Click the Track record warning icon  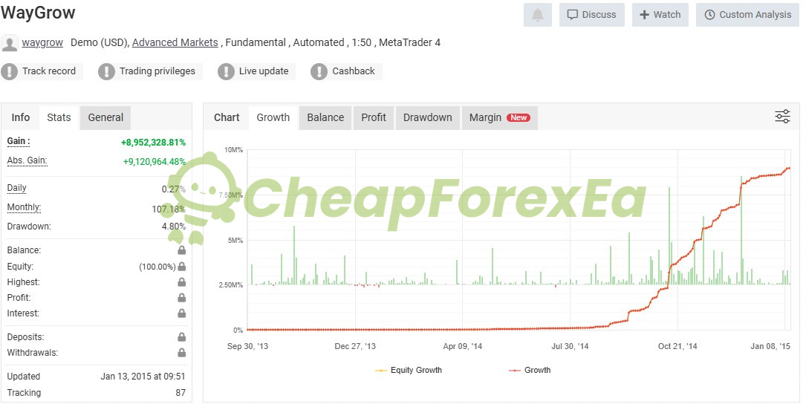point(9,71)
